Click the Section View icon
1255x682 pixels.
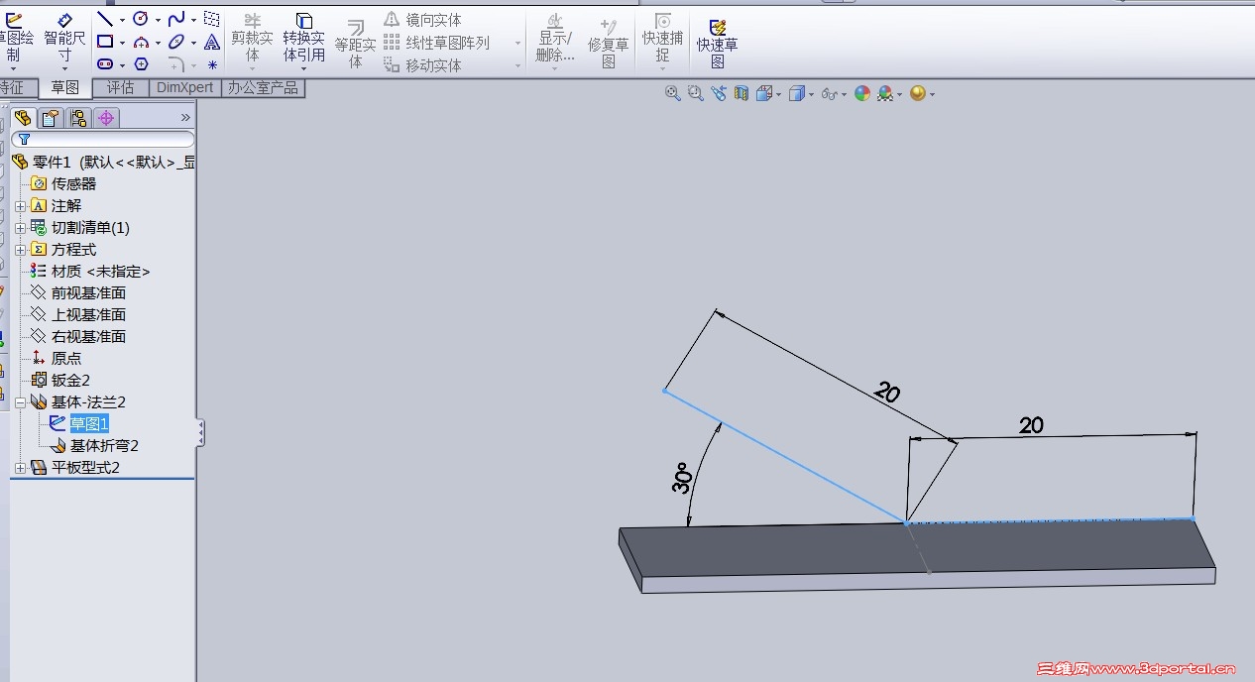(x=742, y=93)
